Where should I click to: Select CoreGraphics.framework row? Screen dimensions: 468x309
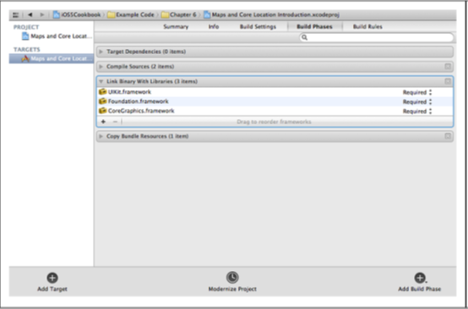click(x=275, y=111)
